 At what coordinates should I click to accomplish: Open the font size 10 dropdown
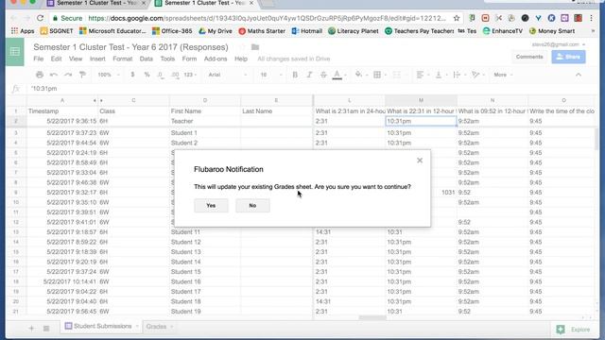[x=271, y=75]
